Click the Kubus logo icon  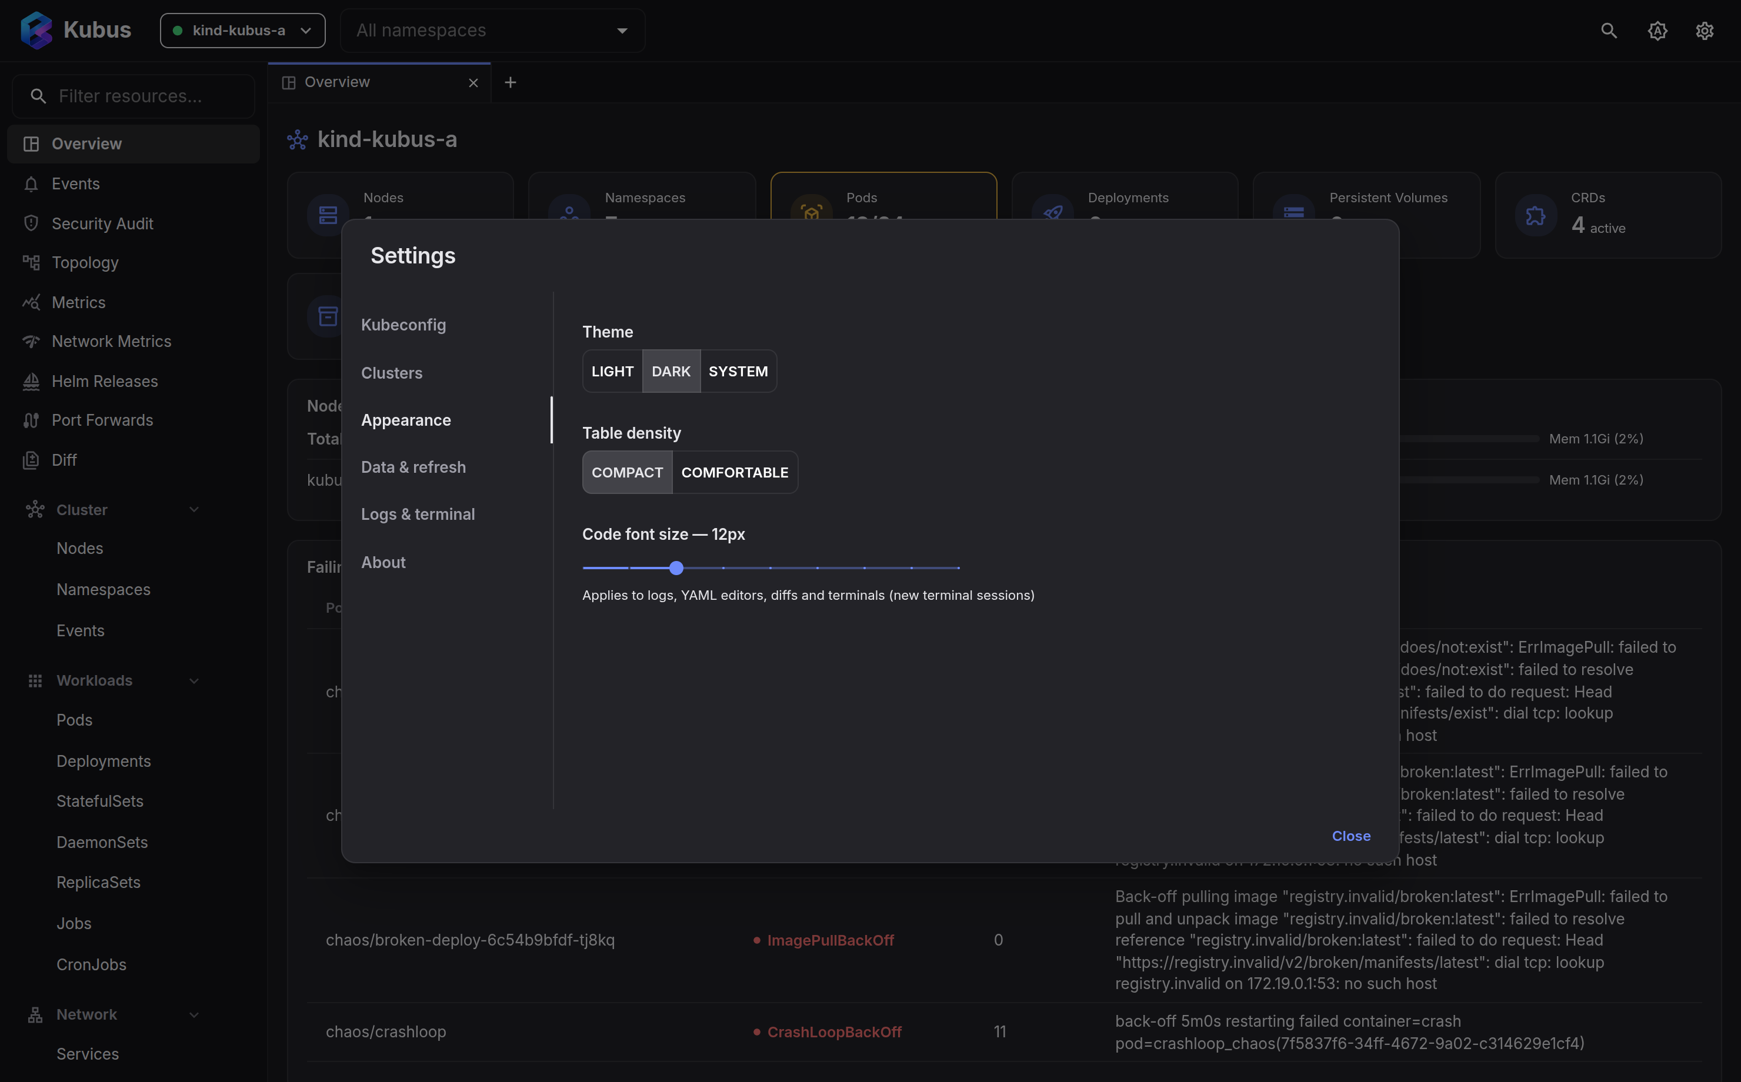pyautogui.click(x=36, y=30)
